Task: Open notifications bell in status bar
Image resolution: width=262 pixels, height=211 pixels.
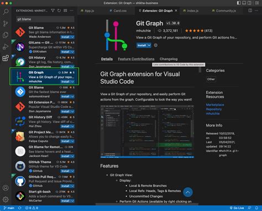Action: [256, 208]
